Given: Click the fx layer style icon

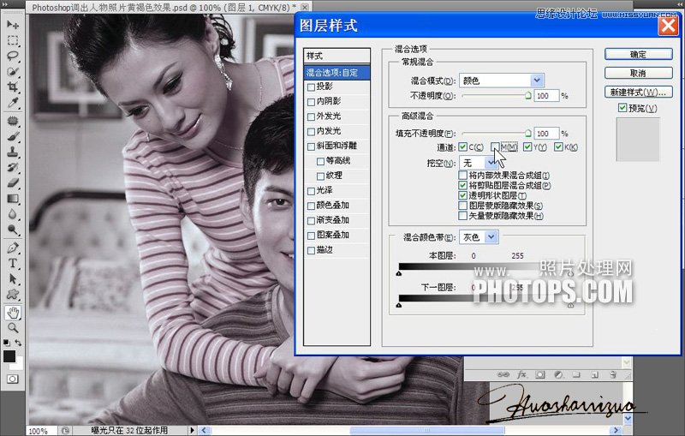Looking at the screenshot, I should [x=521, y=374].
